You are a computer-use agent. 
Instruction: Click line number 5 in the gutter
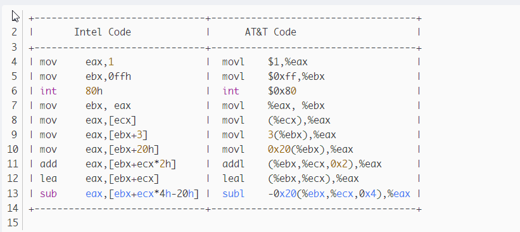(13, 76)
